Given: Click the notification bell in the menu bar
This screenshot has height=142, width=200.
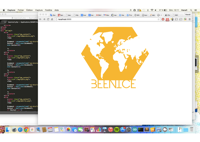Looking at the screenshot, I should pos(131,10).
